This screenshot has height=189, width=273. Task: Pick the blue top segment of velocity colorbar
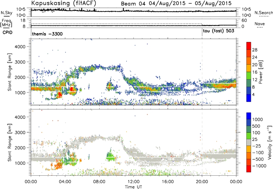249,116
